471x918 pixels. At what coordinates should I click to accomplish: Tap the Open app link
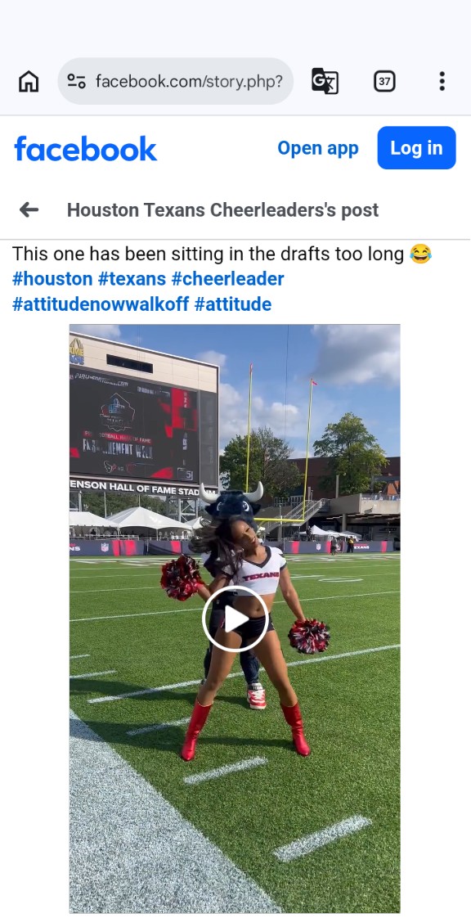click(x=318, y=148)
